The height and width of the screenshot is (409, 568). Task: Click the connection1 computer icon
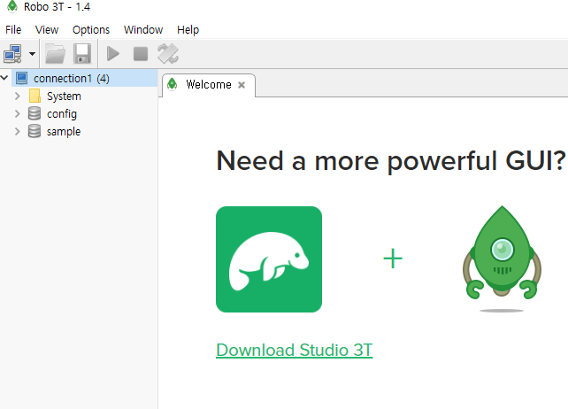(x=22, y=78)
